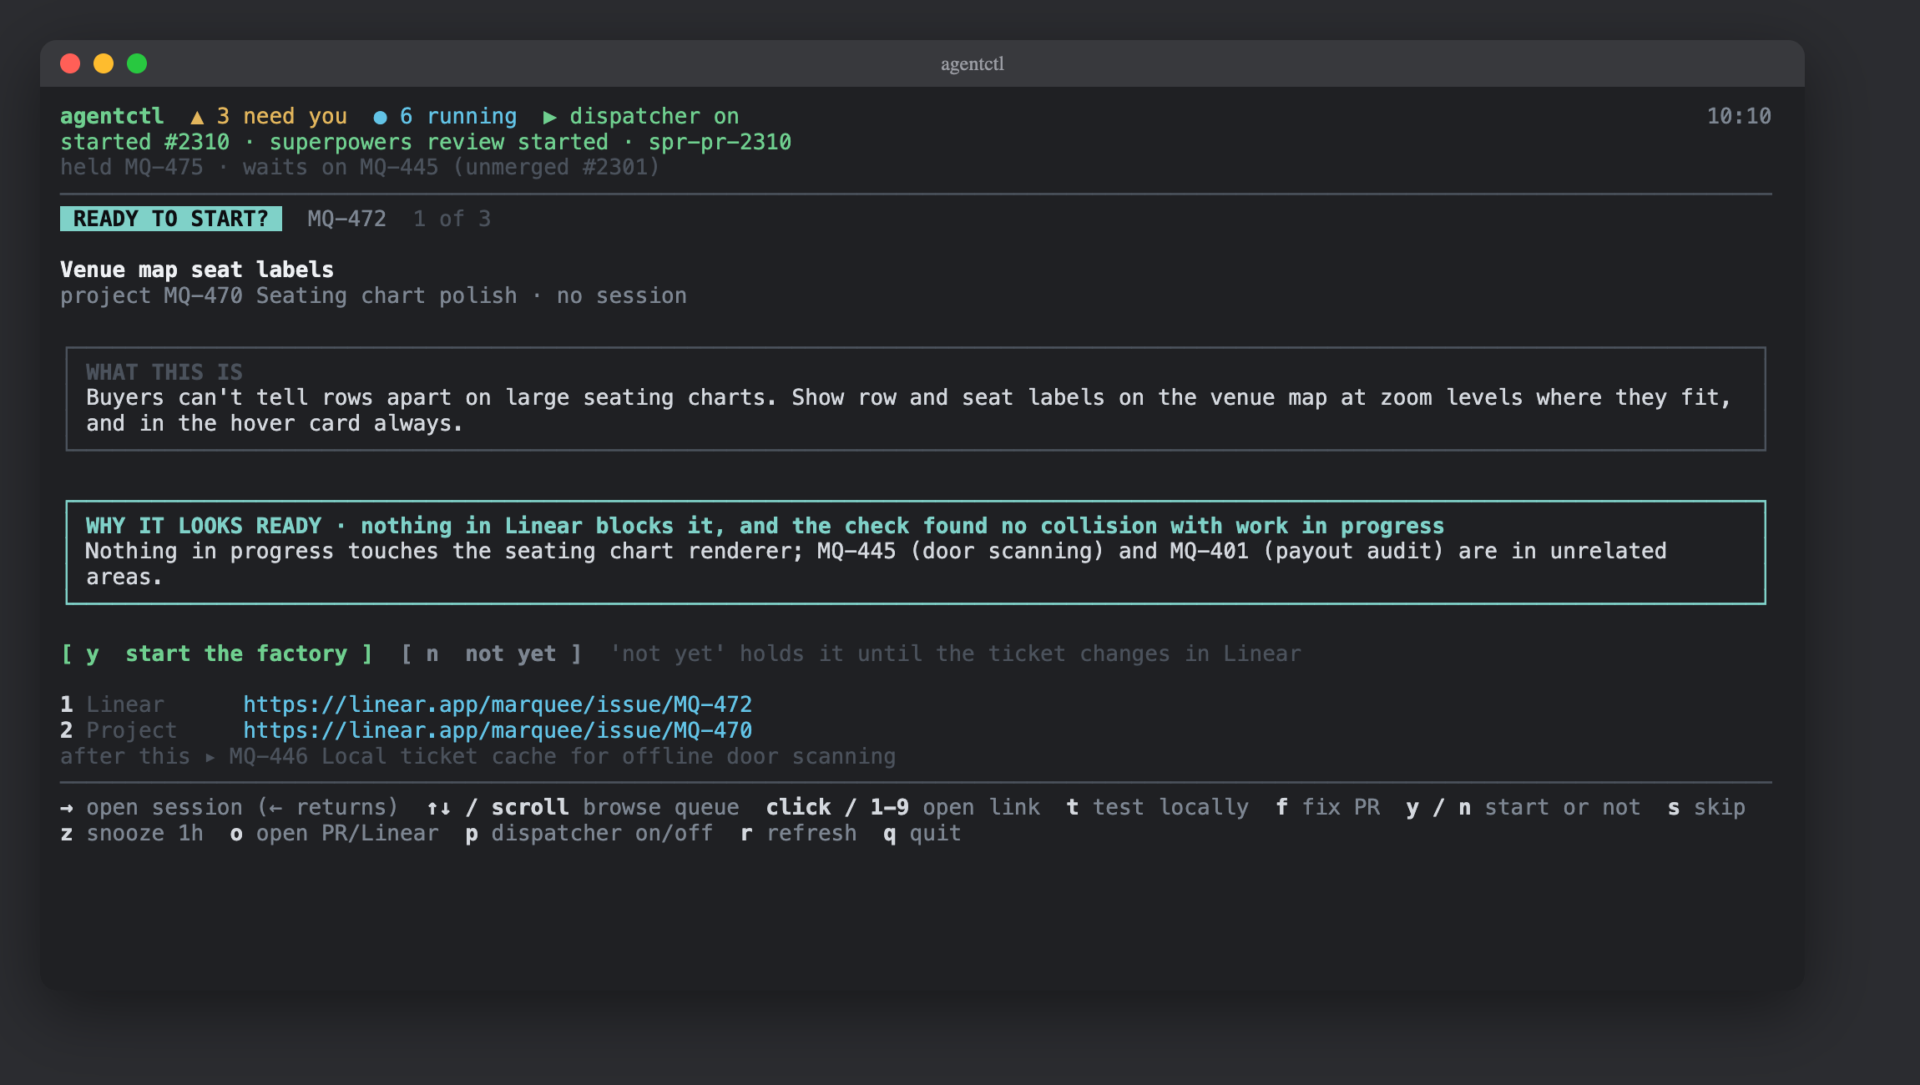1920x1085 pixels.
Task: Click the 'y / n start or not' hint
Action: 1523,807
